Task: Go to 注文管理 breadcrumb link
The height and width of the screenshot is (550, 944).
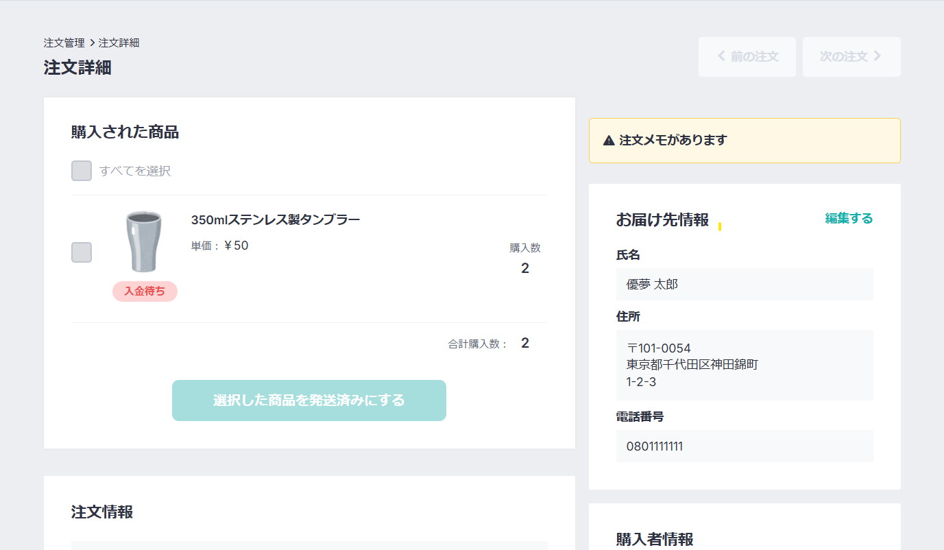Action: point(64,43)
